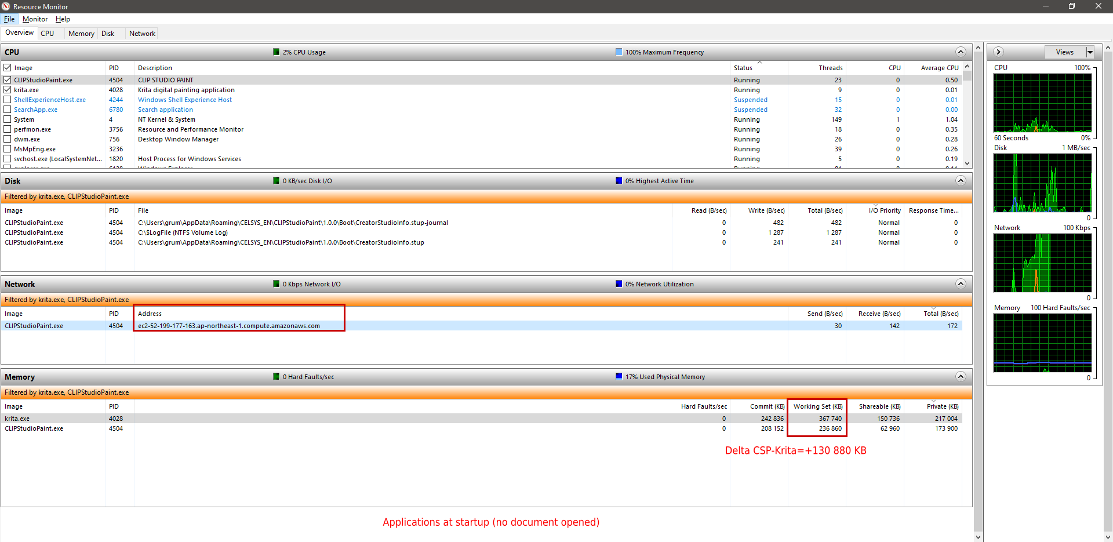Open the Monitor menu

coord(35,19)
